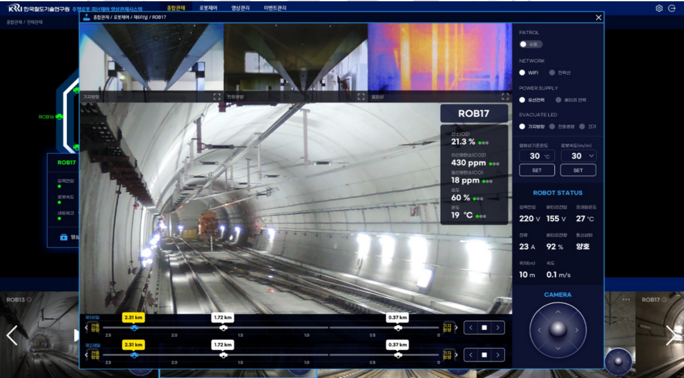Click info icon next to ROB17 thumbnail label
The width and height of the screenshot is (684, 378).
pos(664,299)
